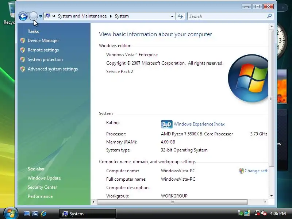Image resolution: width=292 pixels, height=219 pixels.
Task: Open the recent pages dropdown arrow
Action: coord(41,16)
